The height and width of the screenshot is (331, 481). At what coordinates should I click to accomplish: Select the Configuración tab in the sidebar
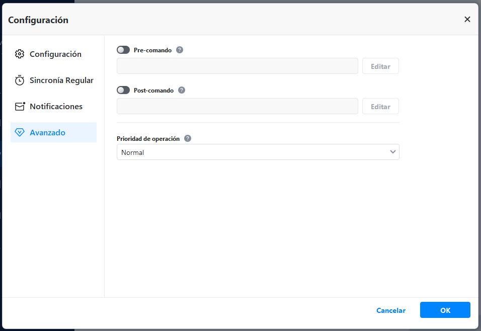[x=55, y=54]
